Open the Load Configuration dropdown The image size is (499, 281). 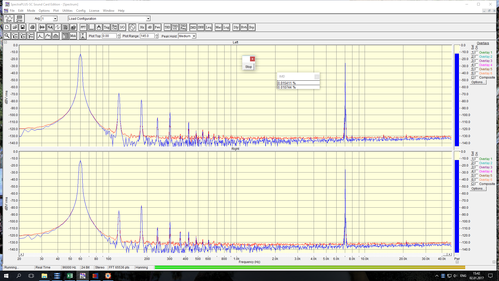[x=148, y=19]
